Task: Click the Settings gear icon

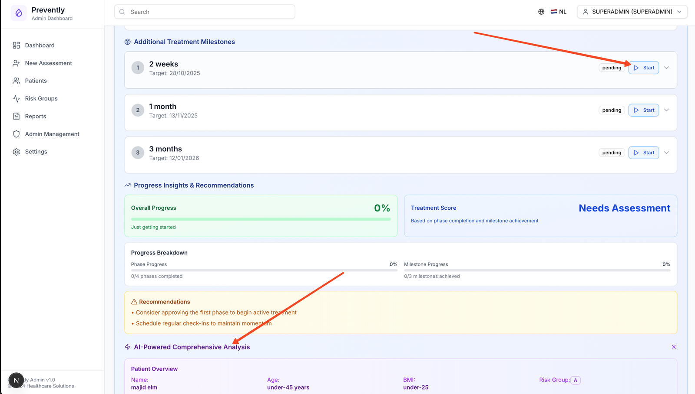Action: [x=16, y=152]
